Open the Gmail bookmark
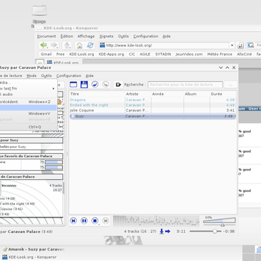The image size is (261, 261). (x=46, y=54)
